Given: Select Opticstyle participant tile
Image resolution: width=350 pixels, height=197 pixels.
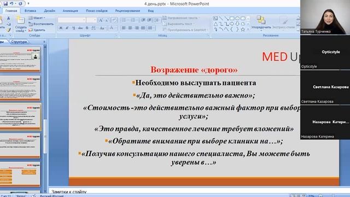Looking at the screenshot, I should click(325, 53).
